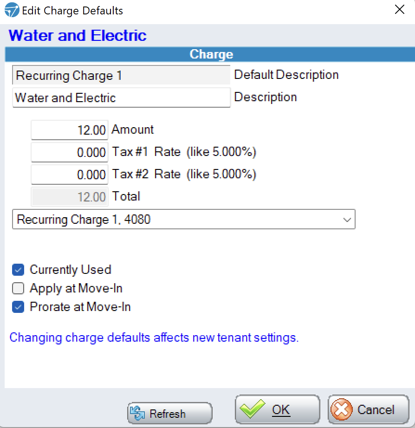415x428 pixels.
Task: Click the read-only Total field
Action: click(70, 197)
